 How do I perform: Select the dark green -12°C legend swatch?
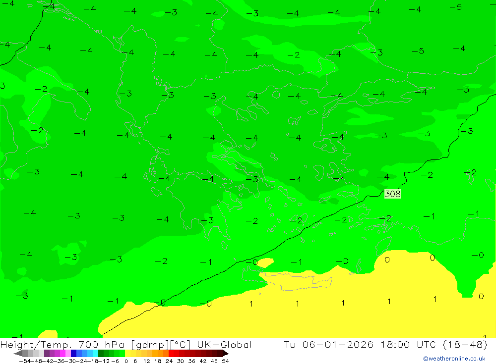point(101,353)
